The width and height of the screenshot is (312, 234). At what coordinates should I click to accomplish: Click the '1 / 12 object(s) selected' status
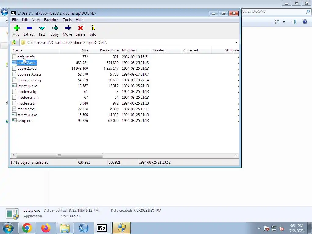pyautogui.click(x=30, y=162)
